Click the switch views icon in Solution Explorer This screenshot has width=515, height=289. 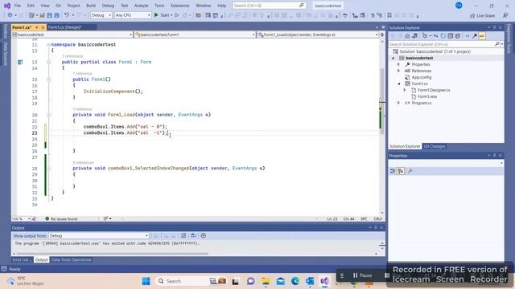click(415, 36)
